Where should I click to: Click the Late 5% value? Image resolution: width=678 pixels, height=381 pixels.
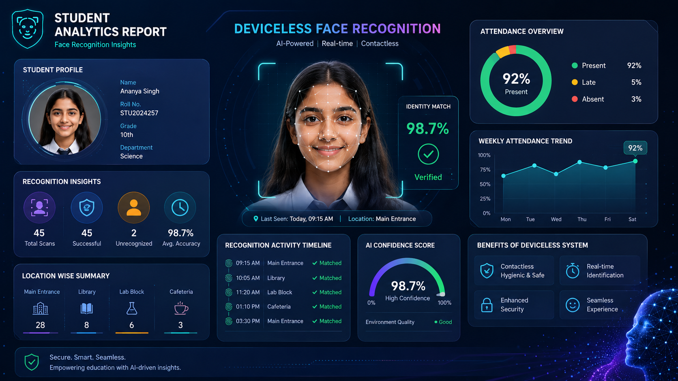click(x=636, y=82)
